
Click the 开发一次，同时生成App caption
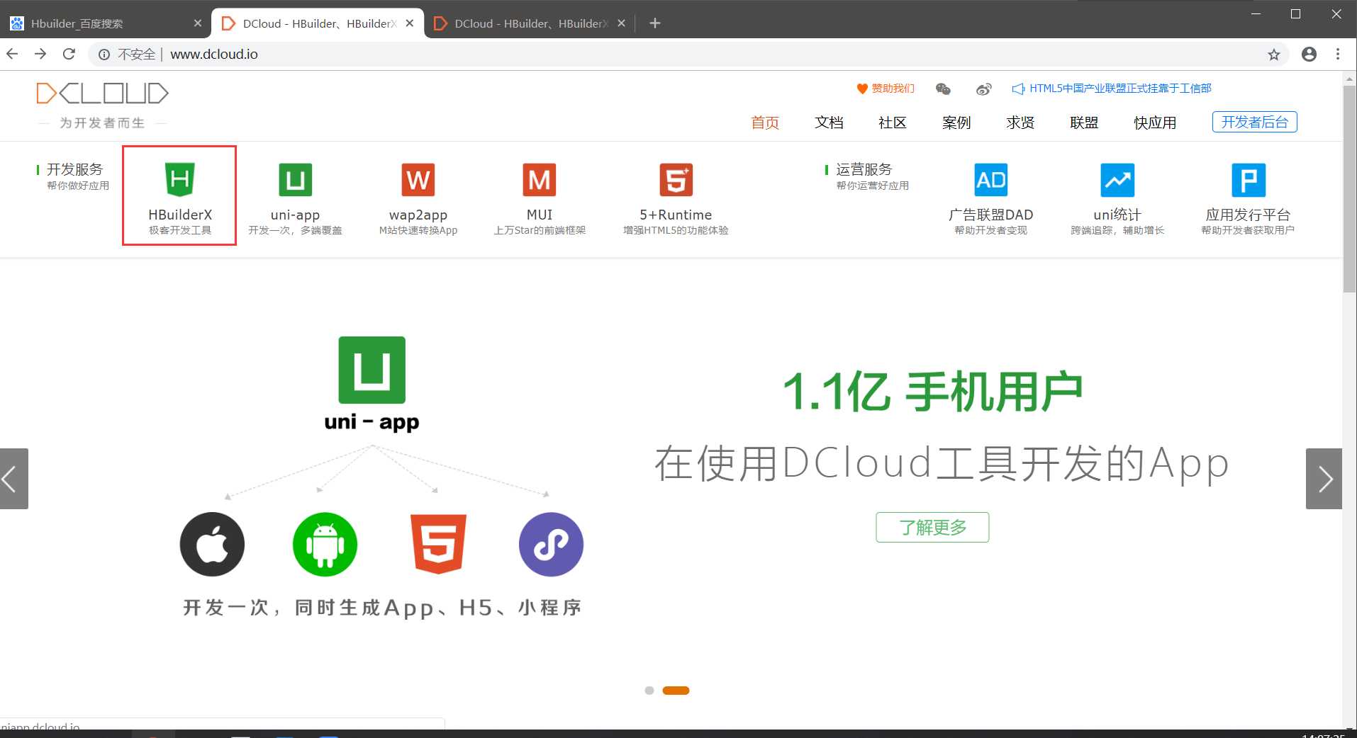(x=383, y=608)
